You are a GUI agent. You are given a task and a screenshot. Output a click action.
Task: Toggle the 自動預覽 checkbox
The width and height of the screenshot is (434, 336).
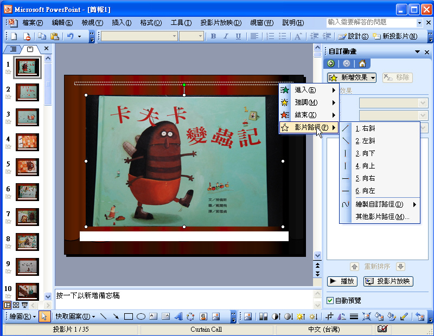330,300
